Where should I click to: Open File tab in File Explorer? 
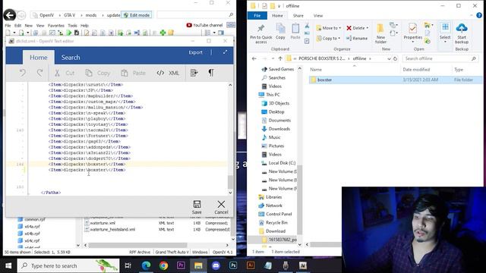pyautogui.click(x=257, y=15)
